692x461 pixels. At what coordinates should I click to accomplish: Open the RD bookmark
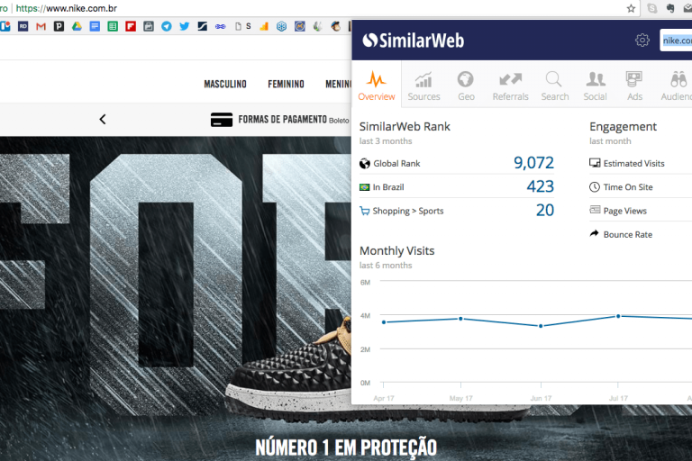pos(23,26)
